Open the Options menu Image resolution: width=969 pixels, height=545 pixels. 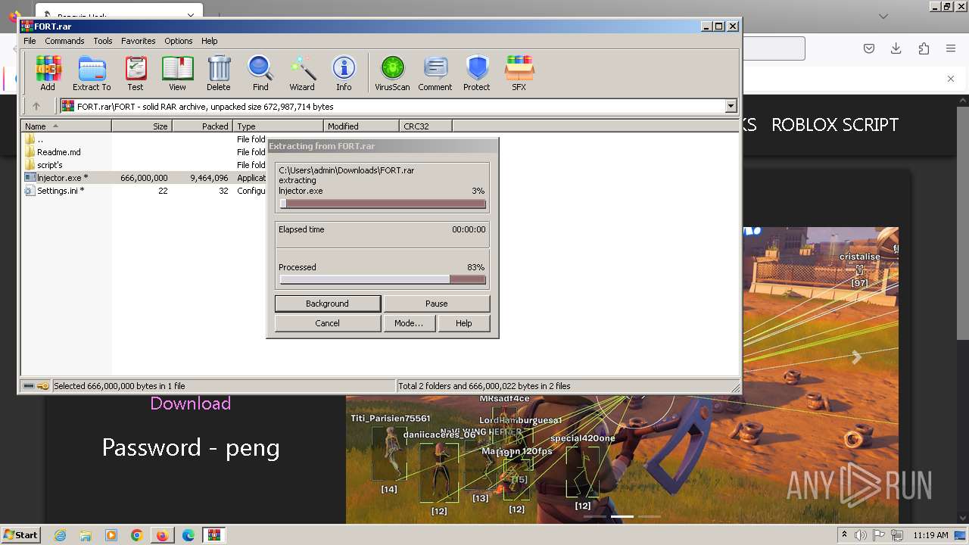[x=179, y=41]
